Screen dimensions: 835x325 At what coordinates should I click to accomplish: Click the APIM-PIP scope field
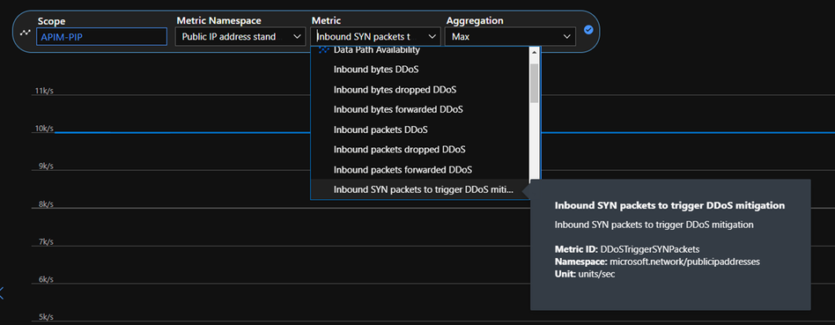pos(101,37)
